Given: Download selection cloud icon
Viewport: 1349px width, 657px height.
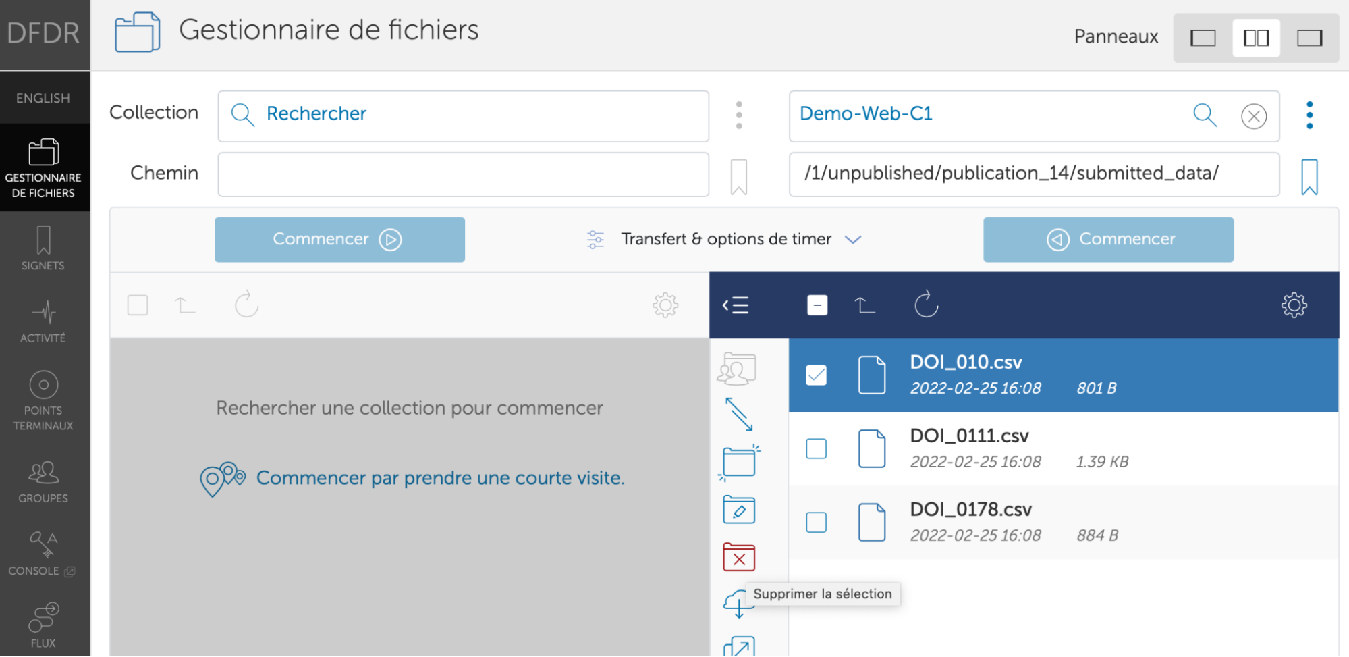Looking at the screenshot, I should (737, 603).
